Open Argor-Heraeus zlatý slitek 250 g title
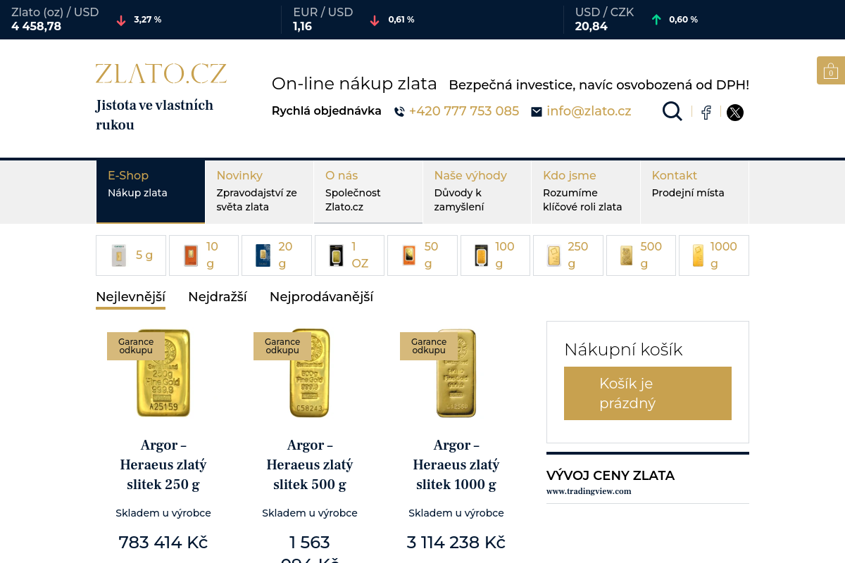 [x=163, y=464]
